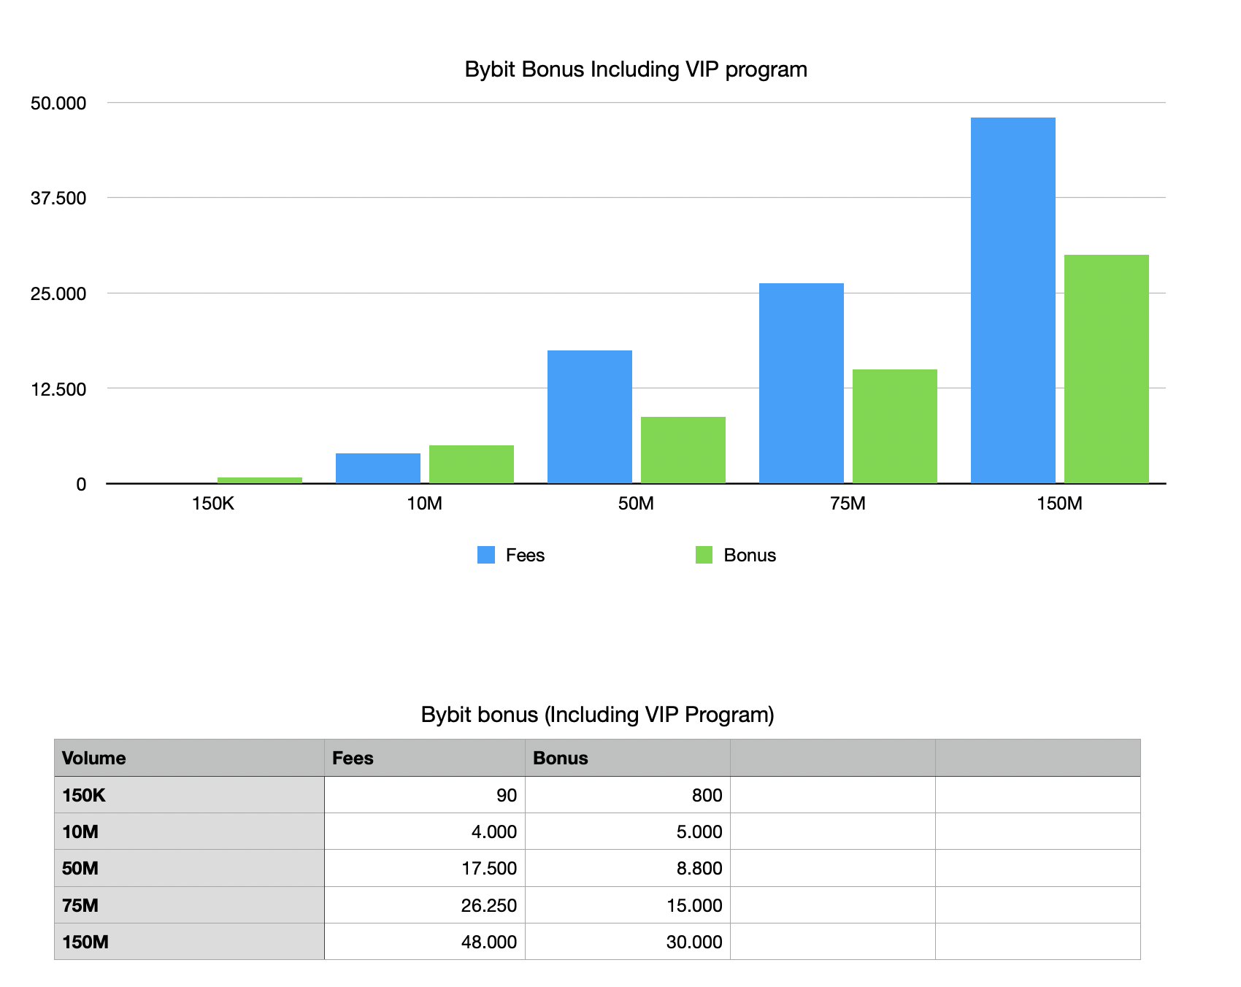Click the 75M row header in table
The width and height of the screenshot is (1241, 987).
(189, 905)
